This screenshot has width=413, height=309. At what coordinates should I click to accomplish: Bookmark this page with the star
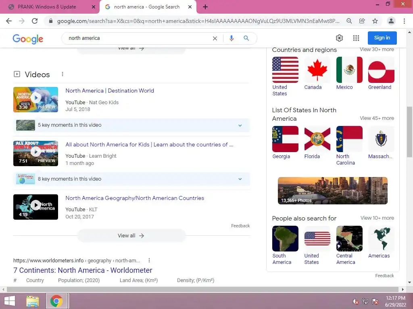tap(375, 21)
